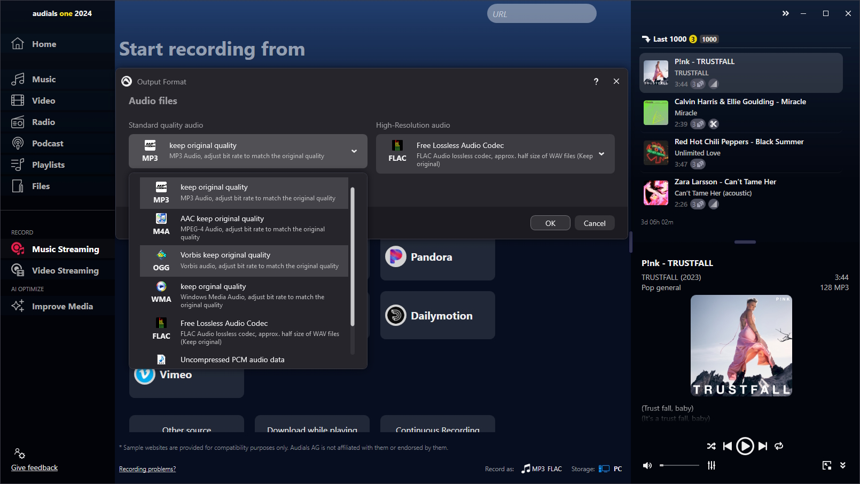Click the URL input field at top

(x=541, y=13)
